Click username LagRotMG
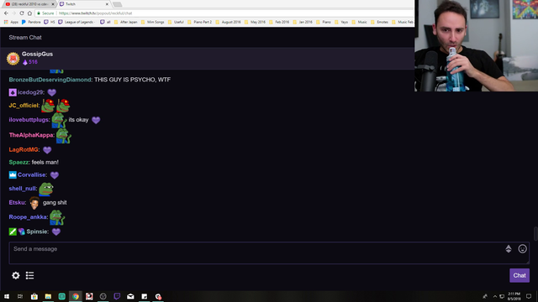This screenshot has height=302, width=538. [24, 149]
